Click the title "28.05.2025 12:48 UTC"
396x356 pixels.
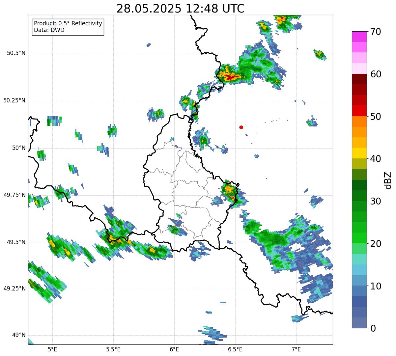[181, 9]
